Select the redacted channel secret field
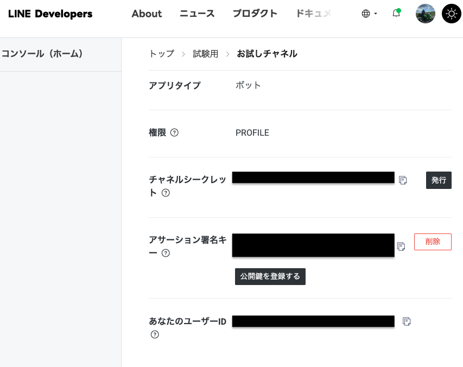This screenshot has height=367, width=463. coord(313,178)
